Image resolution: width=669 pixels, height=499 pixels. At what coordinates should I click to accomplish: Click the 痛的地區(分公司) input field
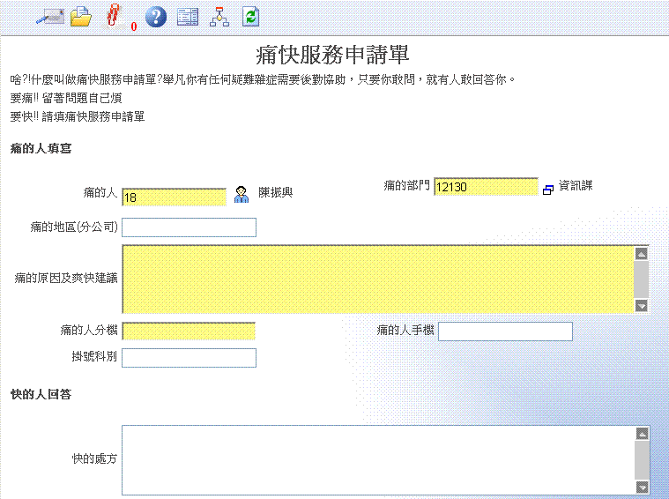coord(189,227)
